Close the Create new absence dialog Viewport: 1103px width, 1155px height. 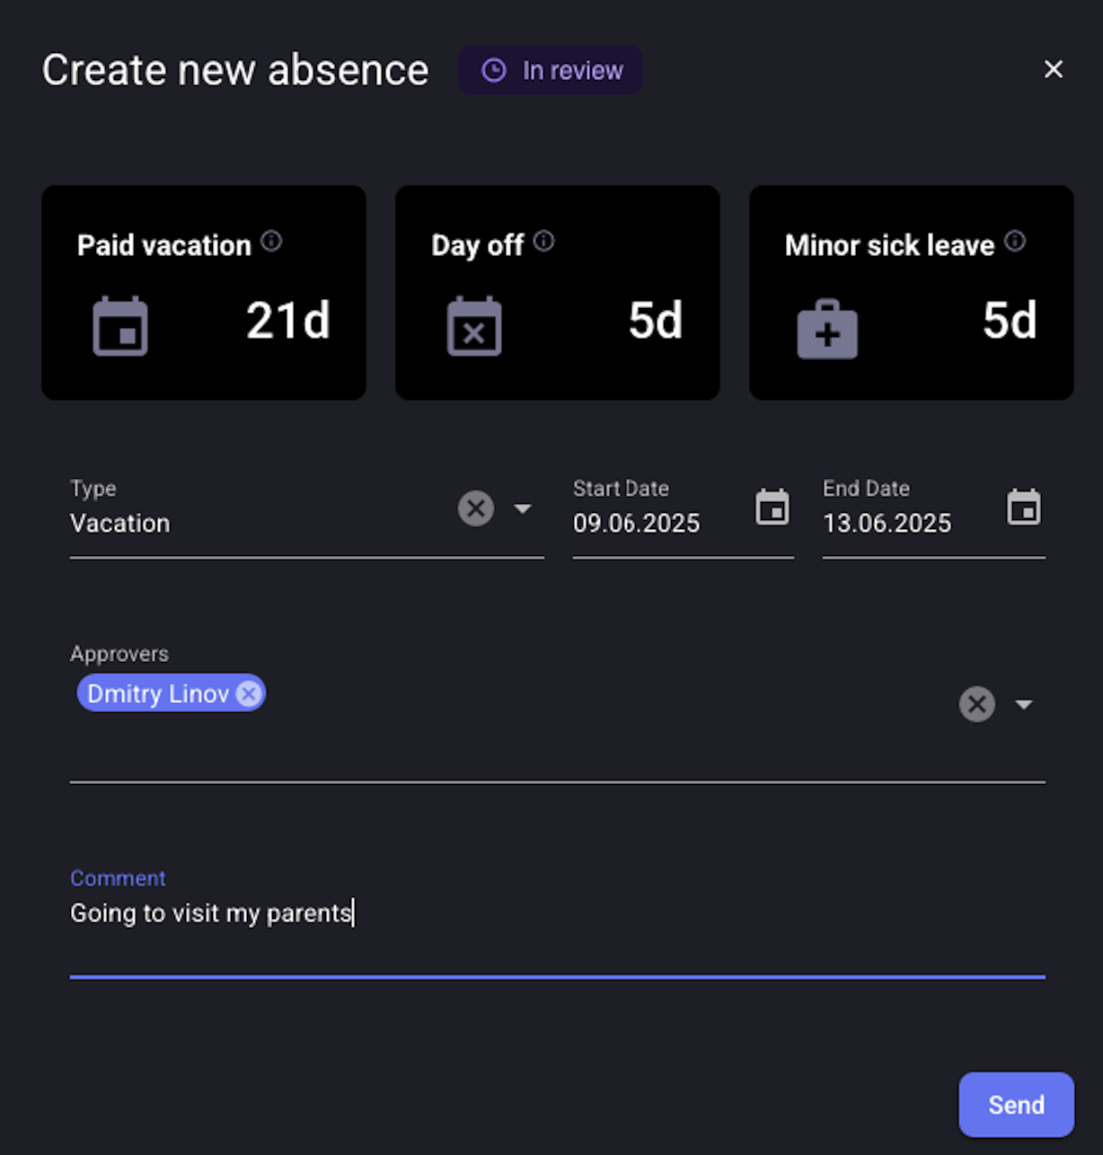pyautogui.click(x=1054, y=69)
